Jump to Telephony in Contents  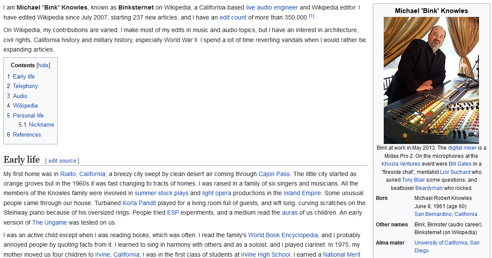(x=26, y=86)
